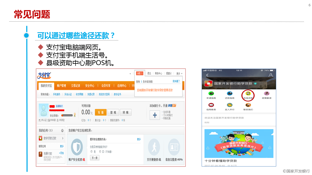
Task: Click the 我知道了 link in message popup
Action: click(176, 81)
